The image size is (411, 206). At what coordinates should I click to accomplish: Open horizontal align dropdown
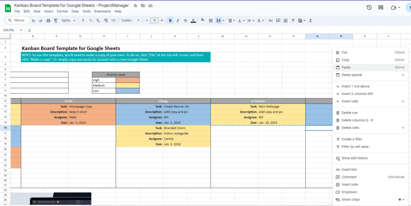(231, 20)
